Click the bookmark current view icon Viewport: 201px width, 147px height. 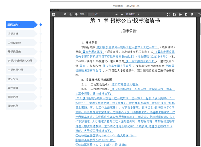(192, 14)
